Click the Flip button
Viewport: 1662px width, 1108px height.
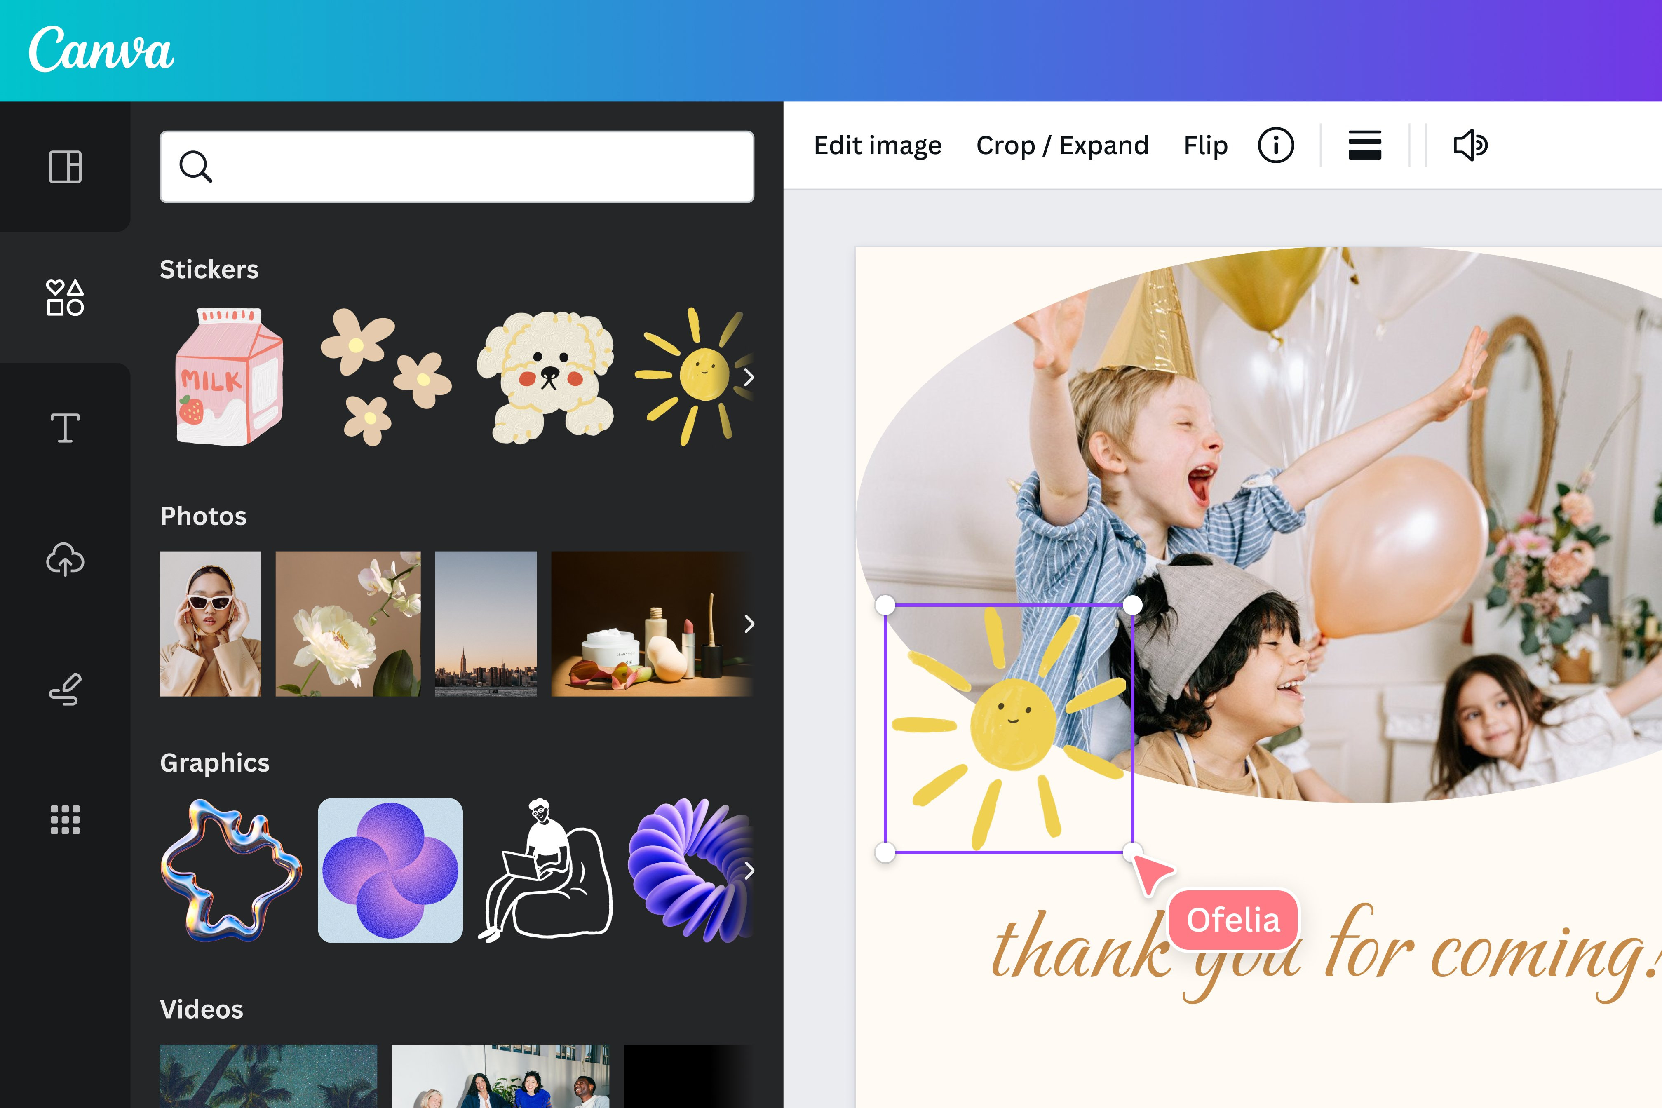click(1206, 146)
